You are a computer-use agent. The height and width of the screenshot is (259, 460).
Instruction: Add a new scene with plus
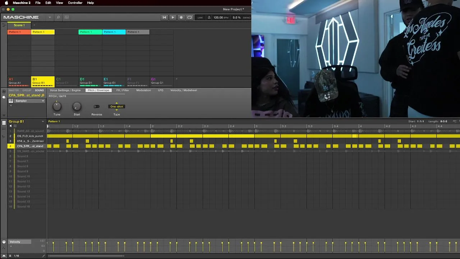(x=34, y=25)
